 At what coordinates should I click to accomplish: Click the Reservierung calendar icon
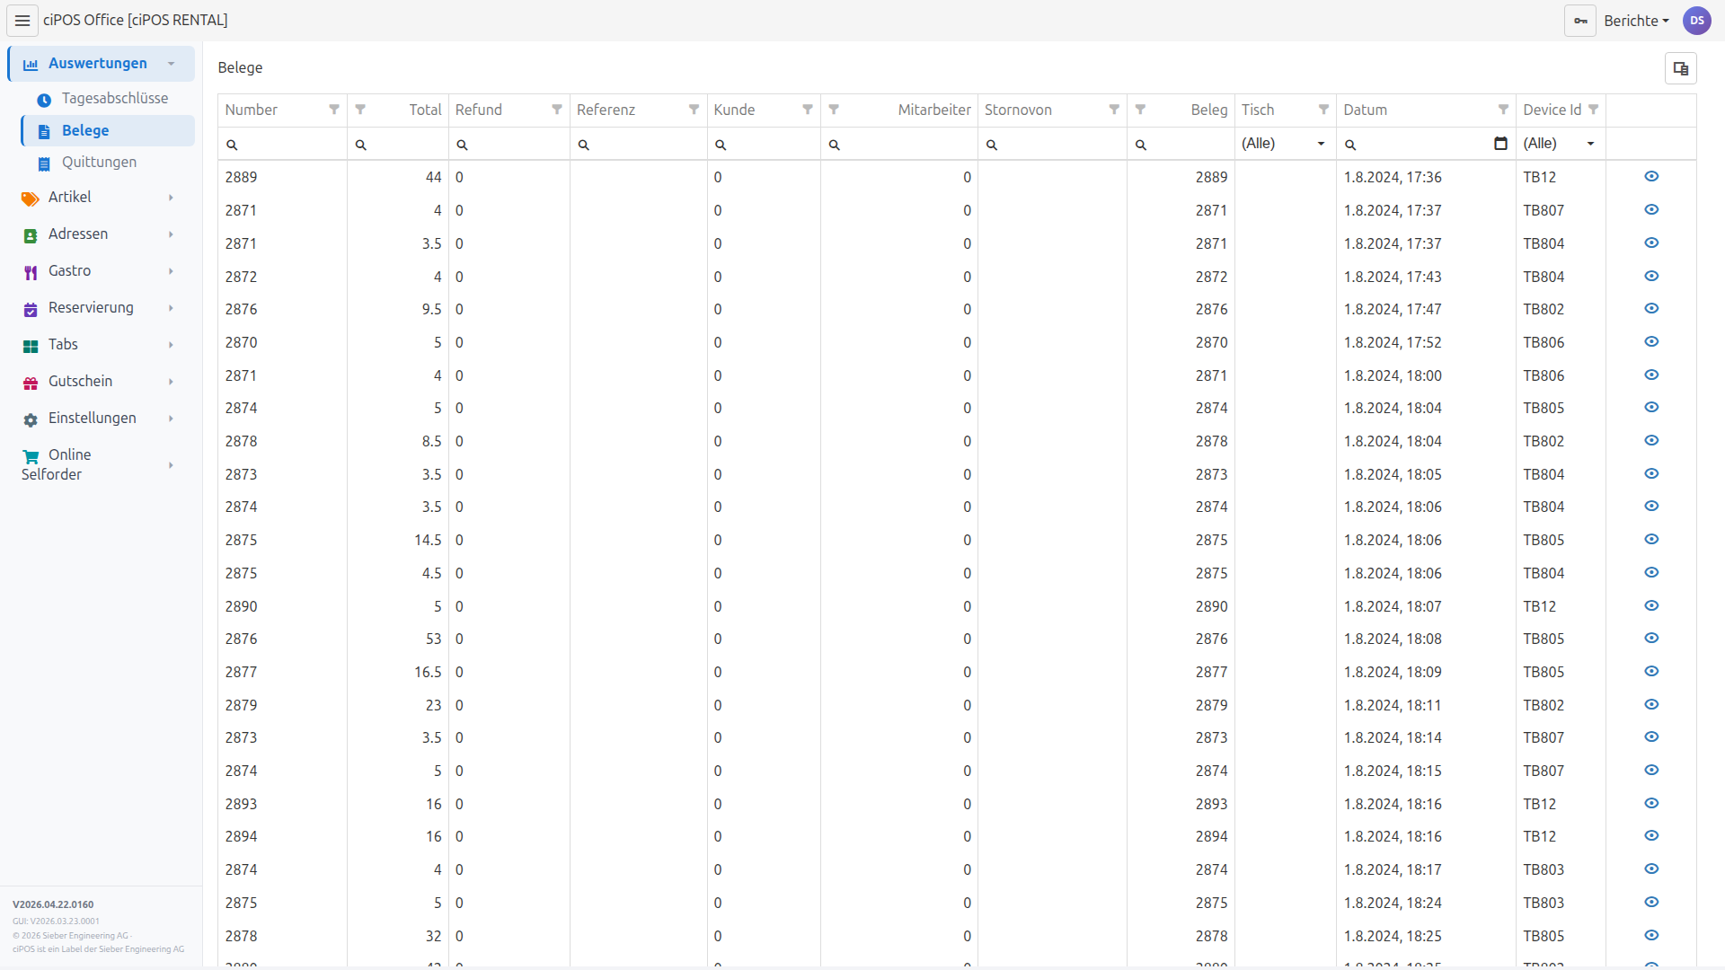(31, 309)
